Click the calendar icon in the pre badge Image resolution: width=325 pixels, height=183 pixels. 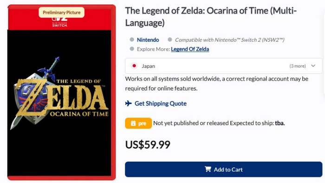click(x=133, y=123)
